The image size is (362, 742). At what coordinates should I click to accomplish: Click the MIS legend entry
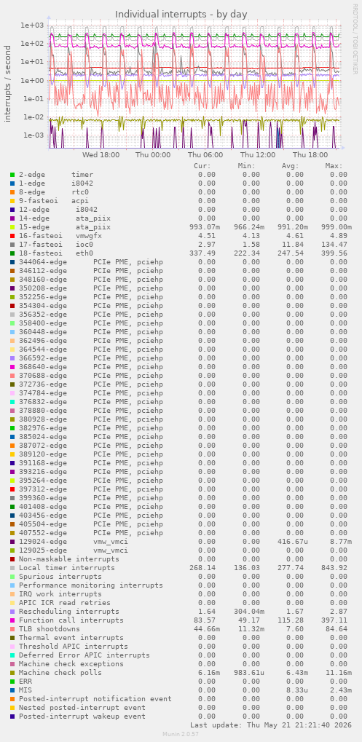coord(25,690)
